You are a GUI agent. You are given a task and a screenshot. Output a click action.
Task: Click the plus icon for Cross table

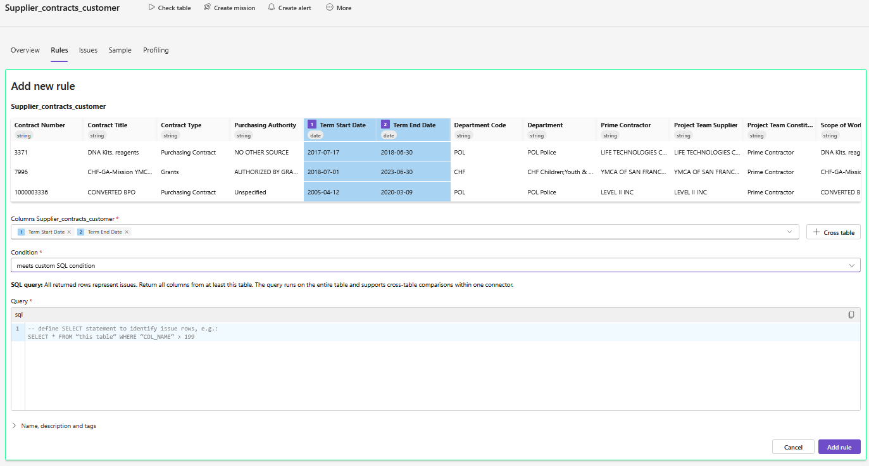[816, 232]
